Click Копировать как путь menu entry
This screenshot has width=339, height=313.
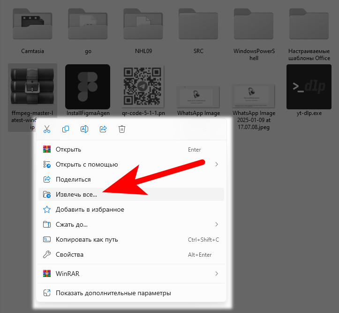87,240
